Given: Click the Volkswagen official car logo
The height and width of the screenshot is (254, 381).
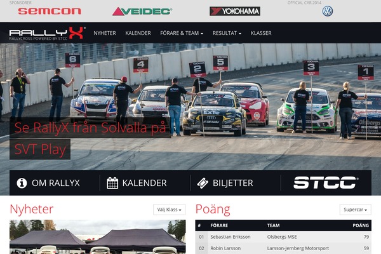Looking at the screenshot, I should coord(327,11).
